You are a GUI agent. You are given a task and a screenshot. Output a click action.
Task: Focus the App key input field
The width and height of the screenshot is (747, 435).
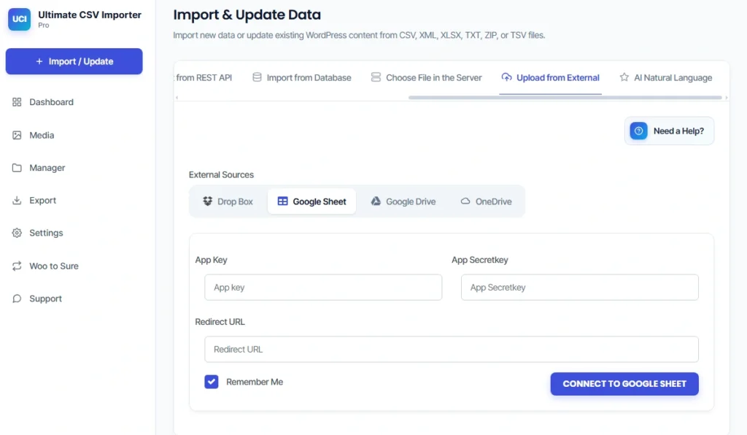click(323, 288)
